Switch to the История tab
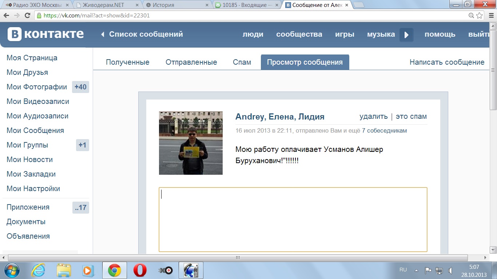497x279 pixels. coord(177,5)
